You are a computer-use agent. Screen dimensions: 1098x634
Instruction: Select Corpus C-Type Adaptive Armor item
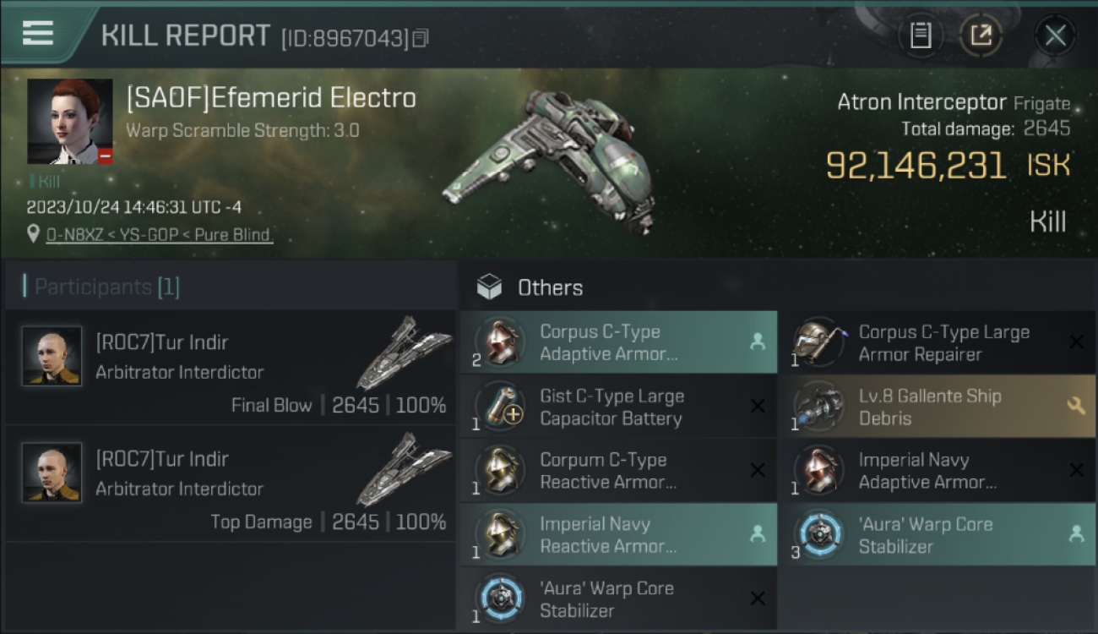(618, 342)
